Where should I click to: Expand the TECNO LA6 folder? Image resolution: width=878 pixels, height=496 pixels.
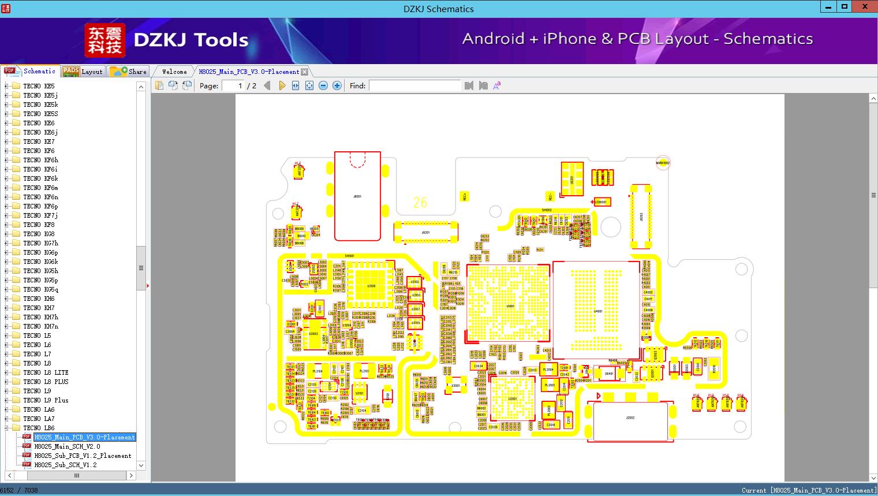6,409
